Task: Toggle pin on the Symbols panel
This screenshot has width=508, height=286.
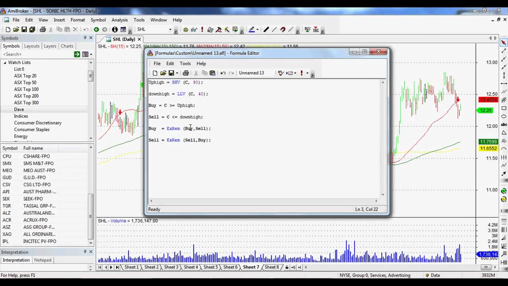Action: [x=85, y=38]
